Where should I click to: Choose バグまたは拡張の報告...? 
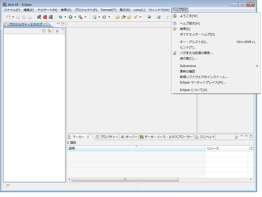[216, 53]
